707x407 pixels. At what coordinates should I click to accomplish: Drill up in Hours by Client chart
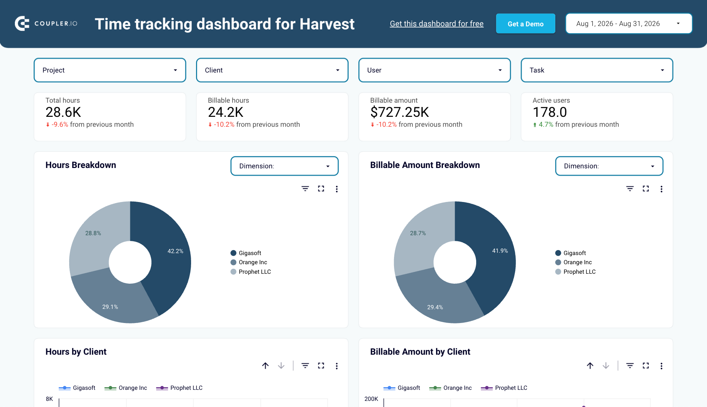265,366
